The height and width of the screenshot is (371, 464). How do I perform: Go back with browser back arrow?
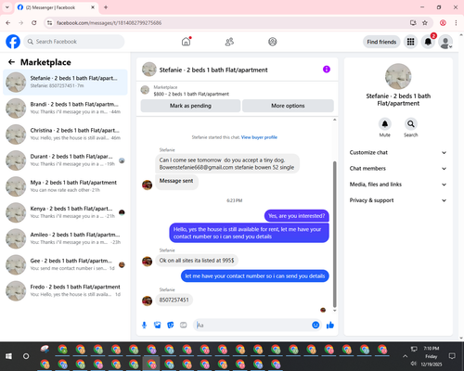pos(8,23)
